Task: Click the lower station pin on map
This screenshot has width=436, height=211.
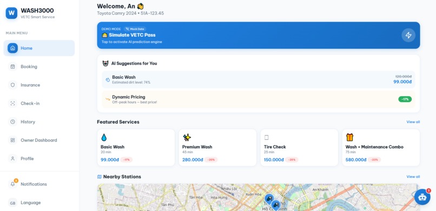Action: pos(275,205)
